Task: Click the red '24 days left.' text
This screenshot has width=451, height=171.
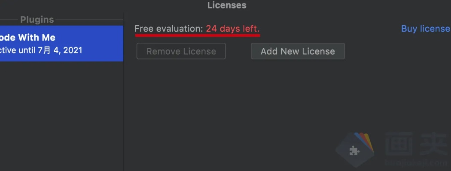Action: click(x=233, y=29)
